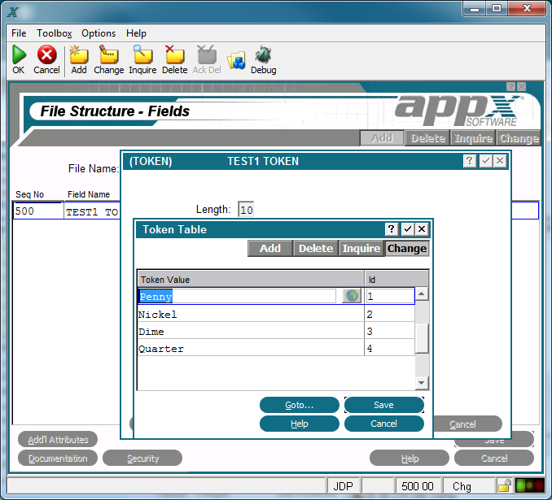Close the TEST1 TOKEN dialog
The height and width of the screenshot is (500, 552).
tap(500, 161)
